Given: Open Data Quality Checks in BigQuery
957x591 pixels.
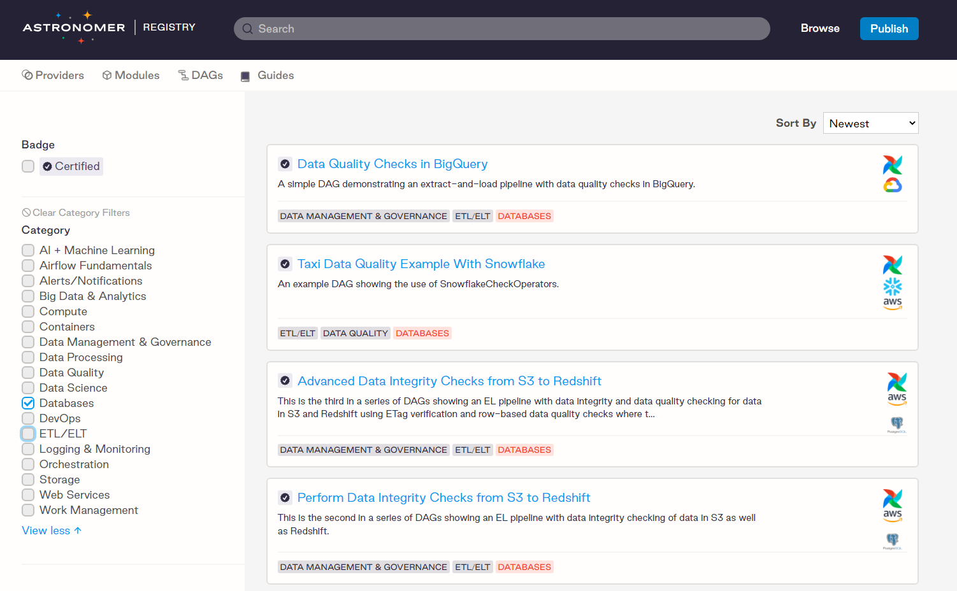Looking at the screenshot, I should click(392, 164).
